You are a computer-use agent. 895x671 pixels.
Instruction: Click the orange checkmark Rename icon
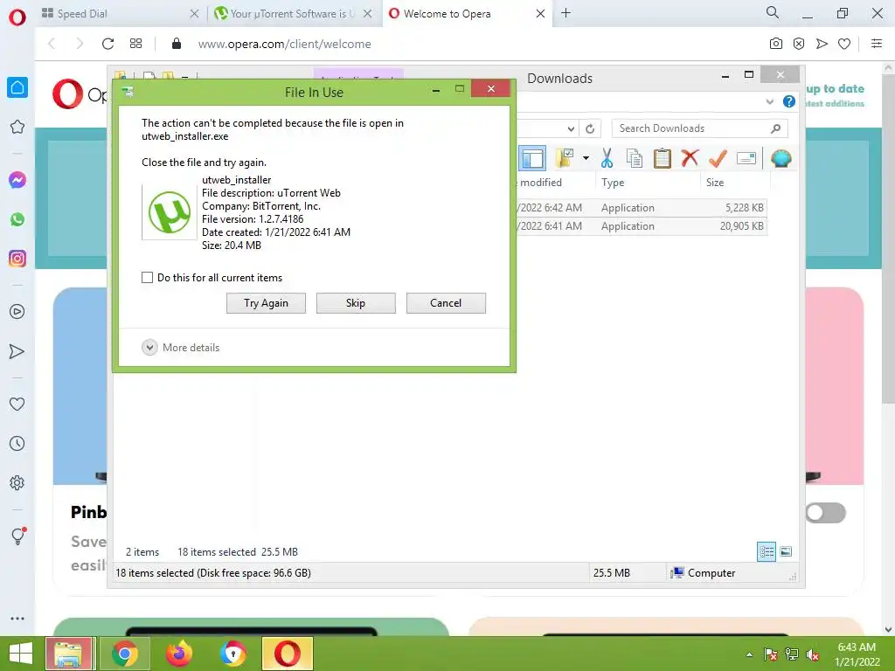point(718,158)
